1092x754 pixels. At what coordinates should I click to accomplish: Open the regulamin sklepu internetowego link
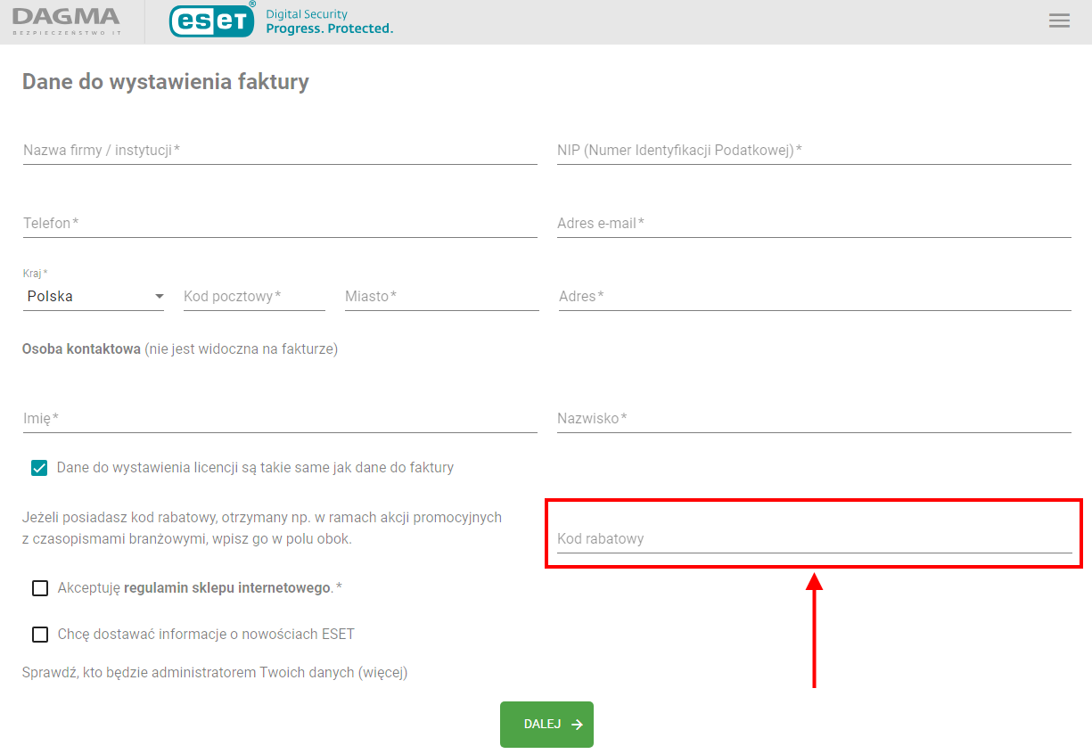(227, 588)
